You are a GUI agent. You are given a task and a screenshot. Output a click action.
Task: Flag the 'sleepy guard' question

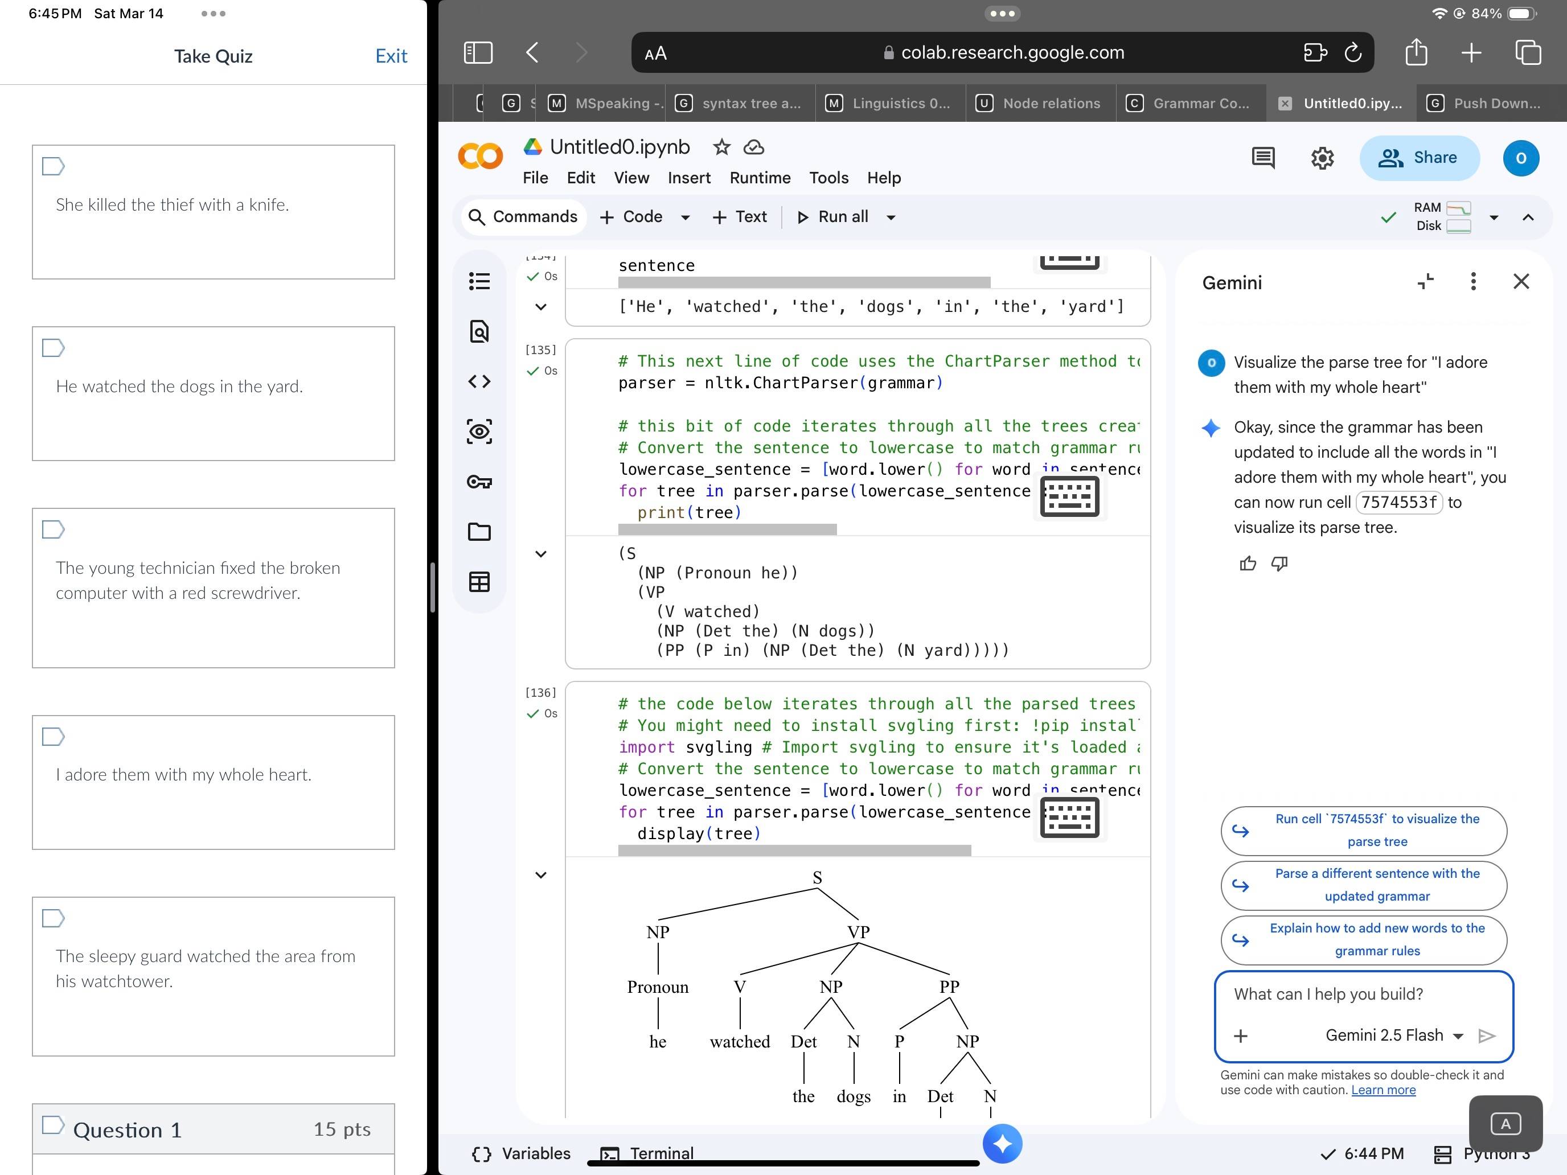tap(53, 918)
